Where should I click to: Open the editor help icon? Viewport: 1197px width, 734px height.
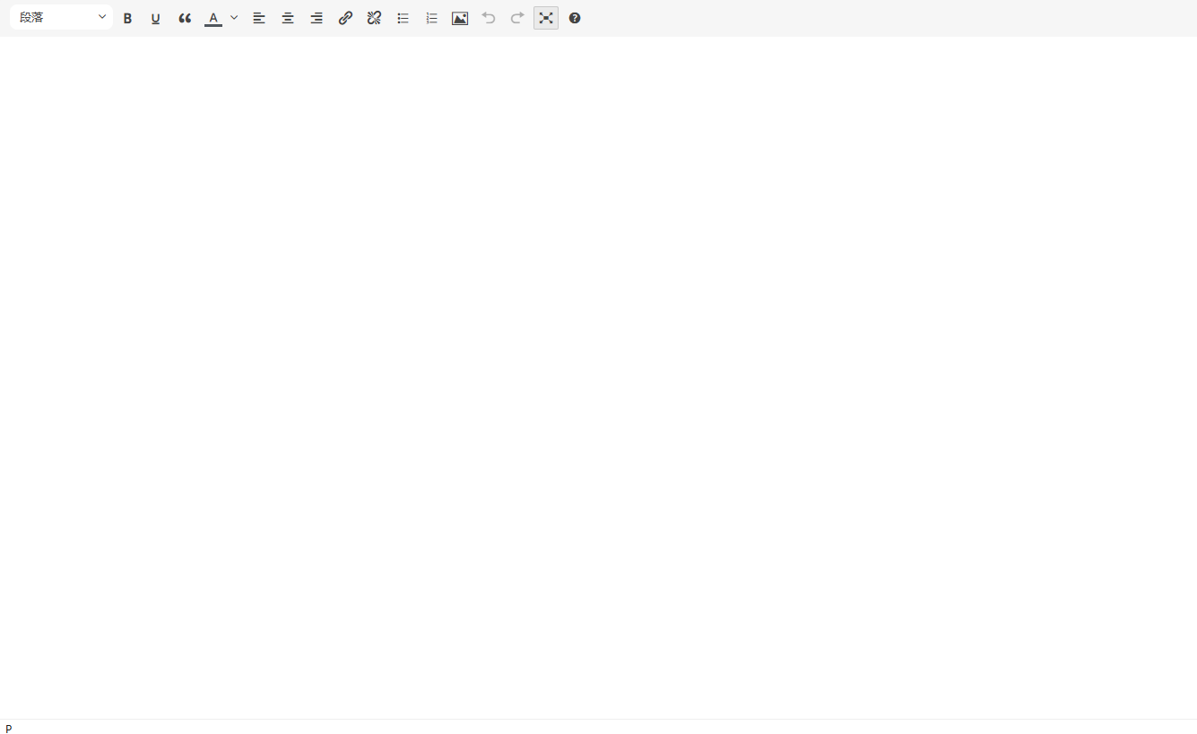click(575, 18)
